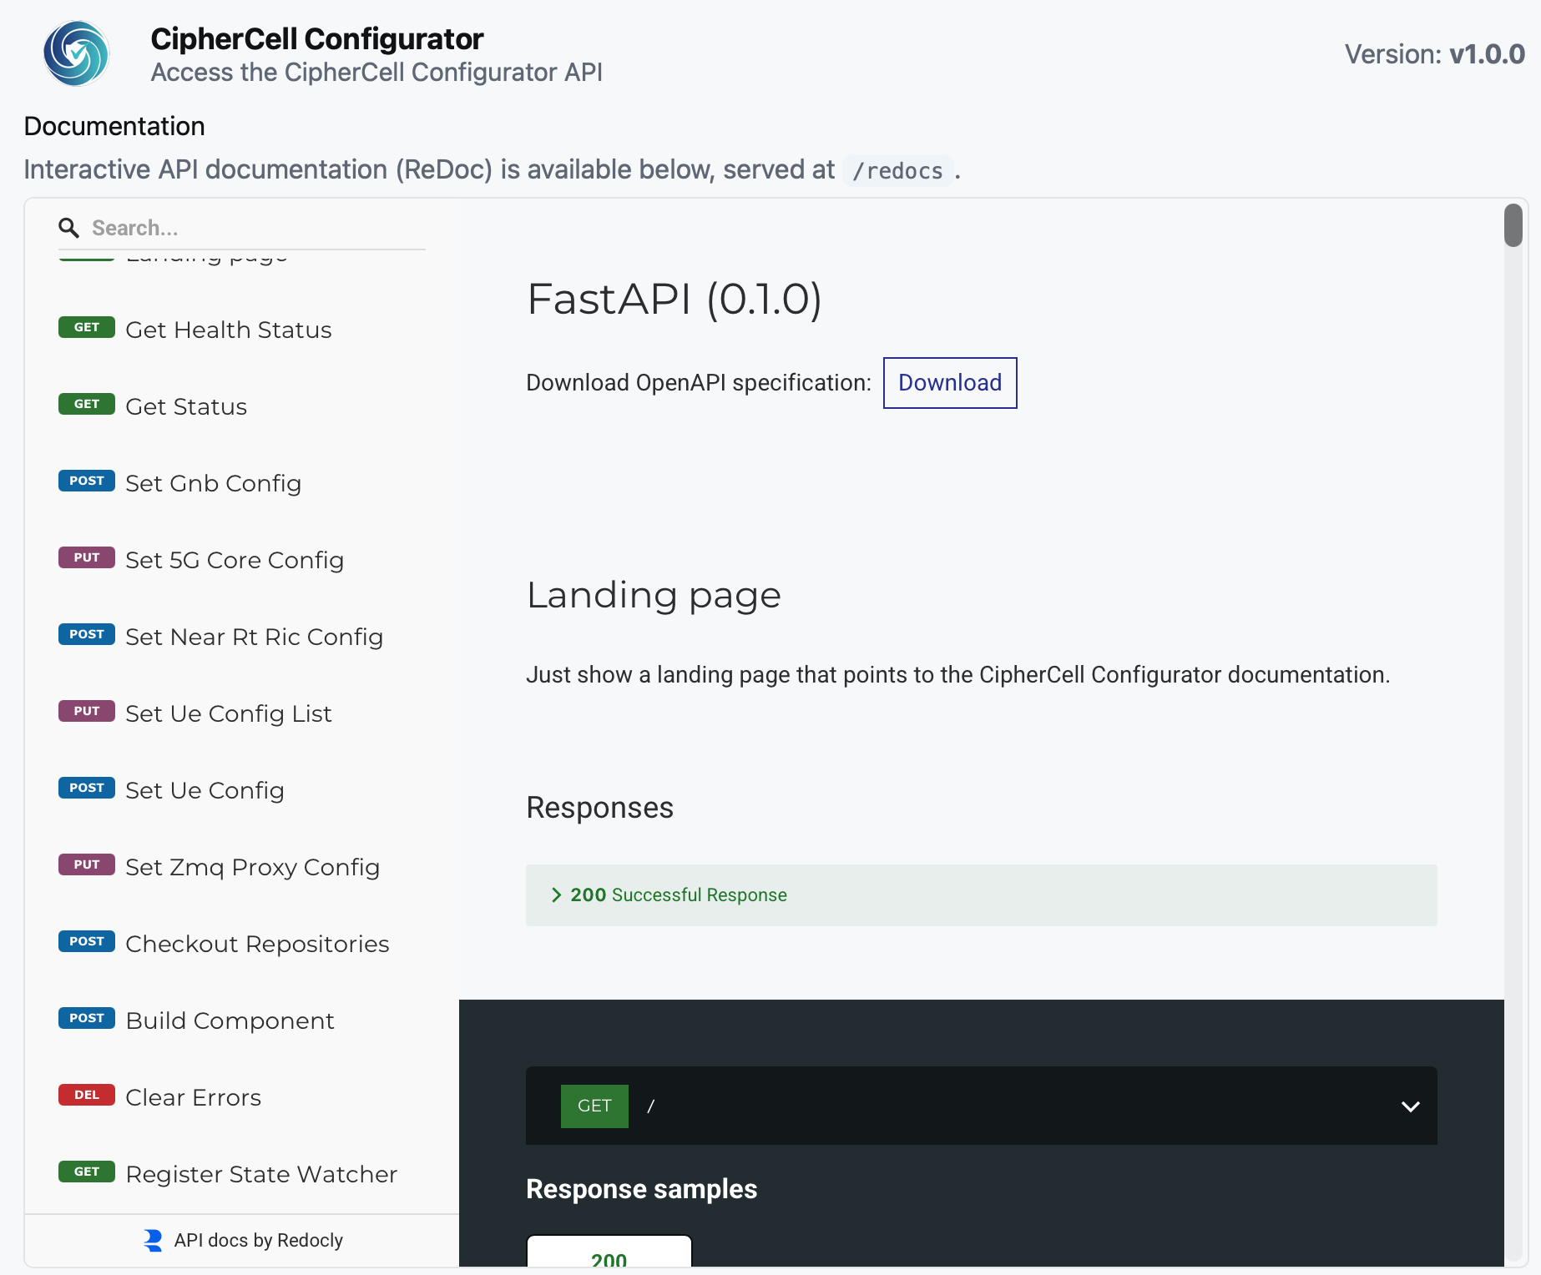This screenshot has height=1275, width=1541.
Task: Click the CipherCell Configurator logo
Action: [x=75, y=53]
